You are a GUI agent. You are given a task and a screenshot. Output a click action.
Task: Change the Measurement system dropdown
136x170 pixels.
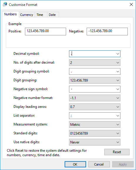[x=95, y=124]
